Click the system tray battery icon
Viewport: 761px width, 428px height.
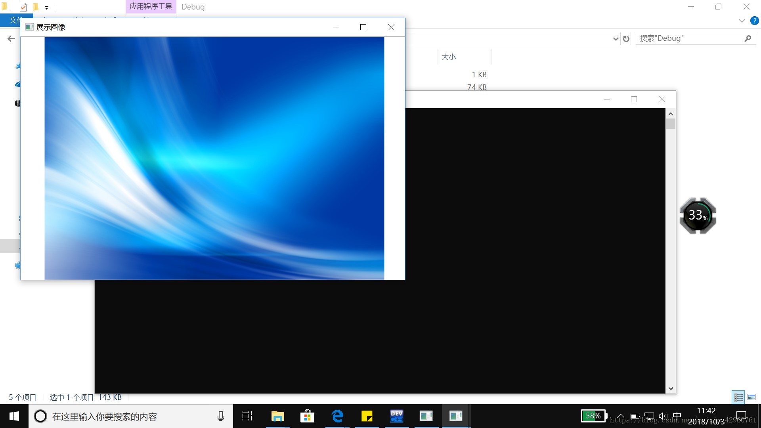635,416
